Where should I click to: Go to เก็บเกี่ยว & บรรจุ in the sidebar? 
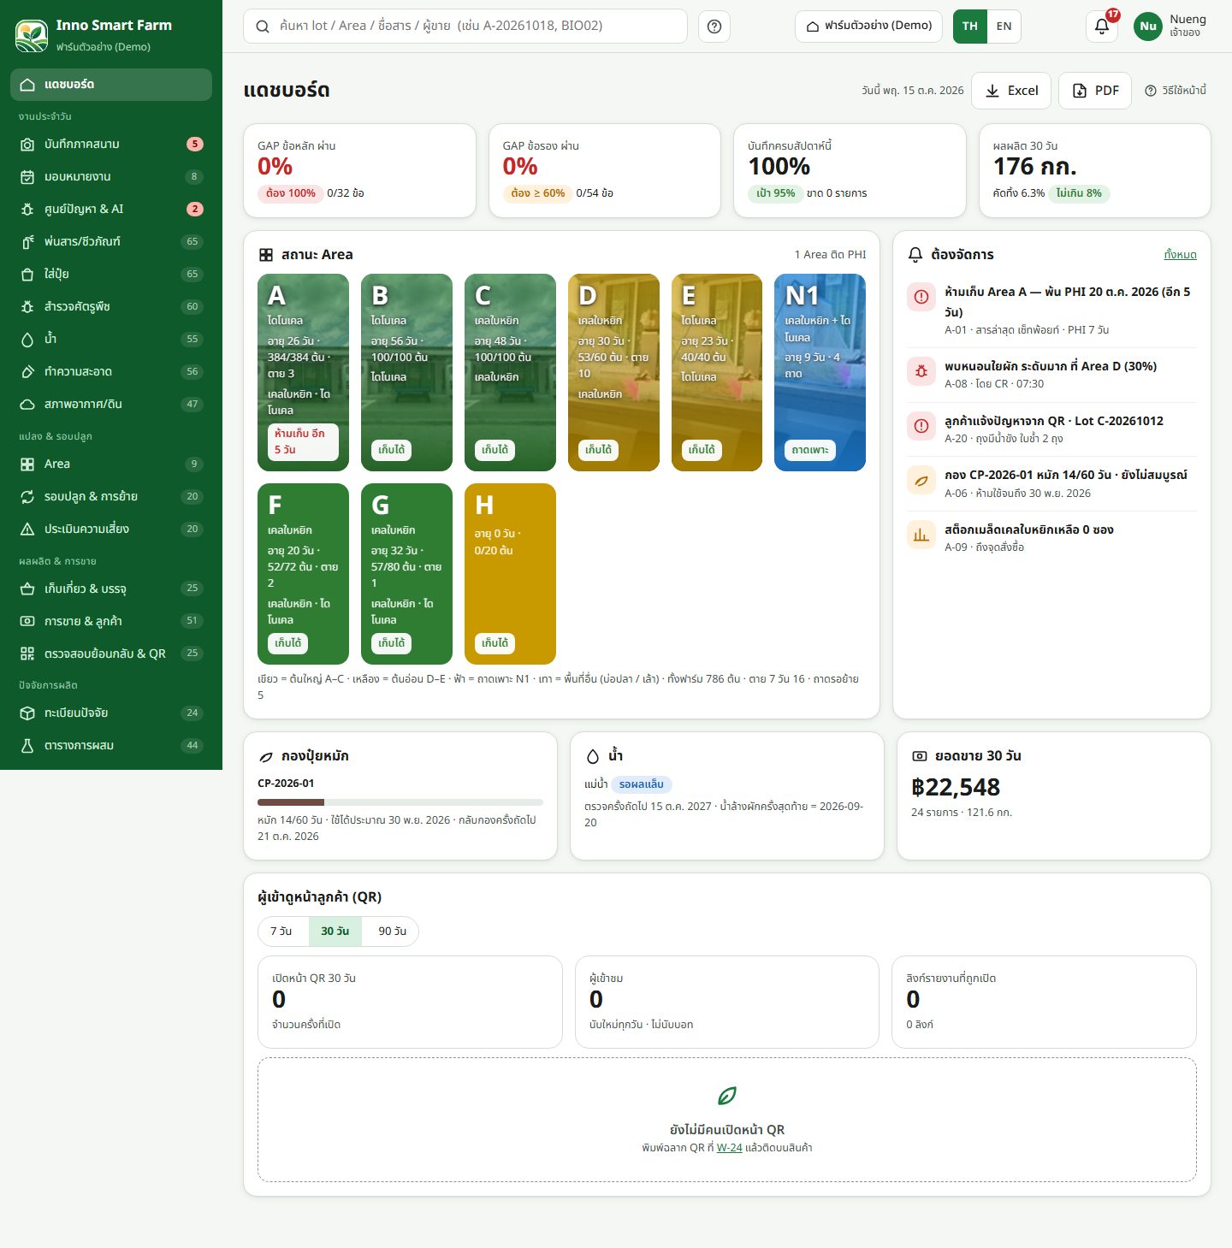click(111, 589)
